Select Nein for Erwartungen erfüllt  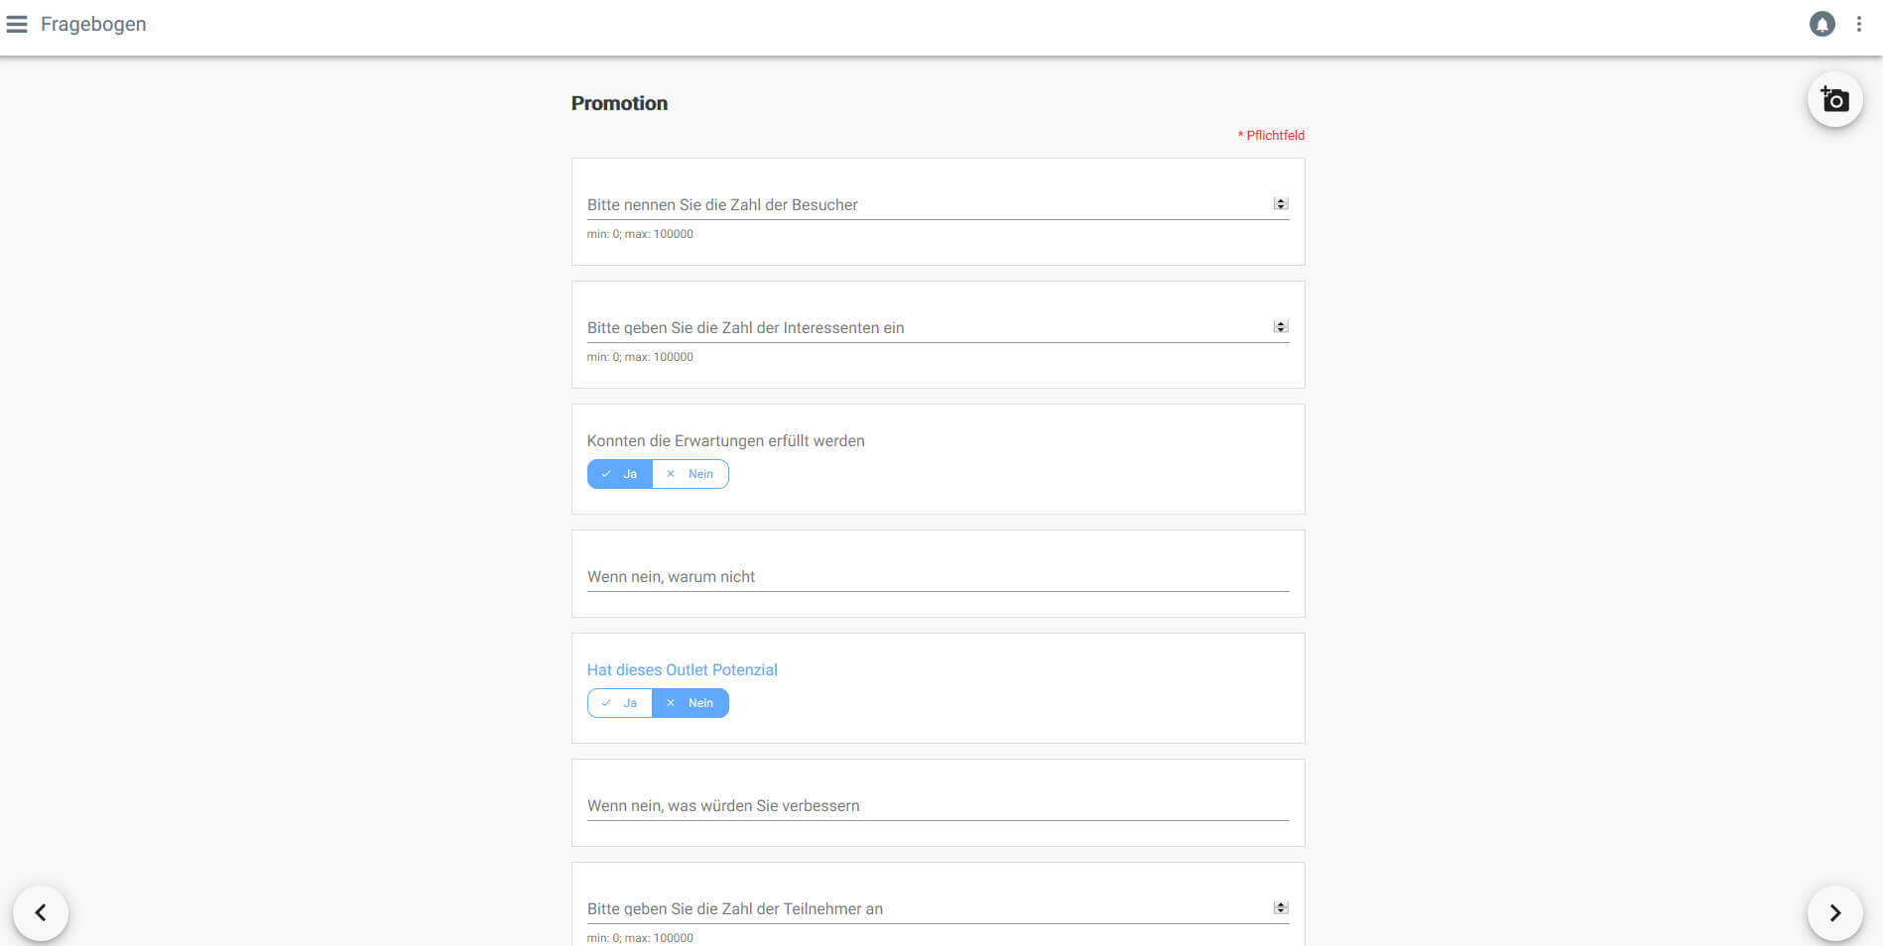(690, 474)
